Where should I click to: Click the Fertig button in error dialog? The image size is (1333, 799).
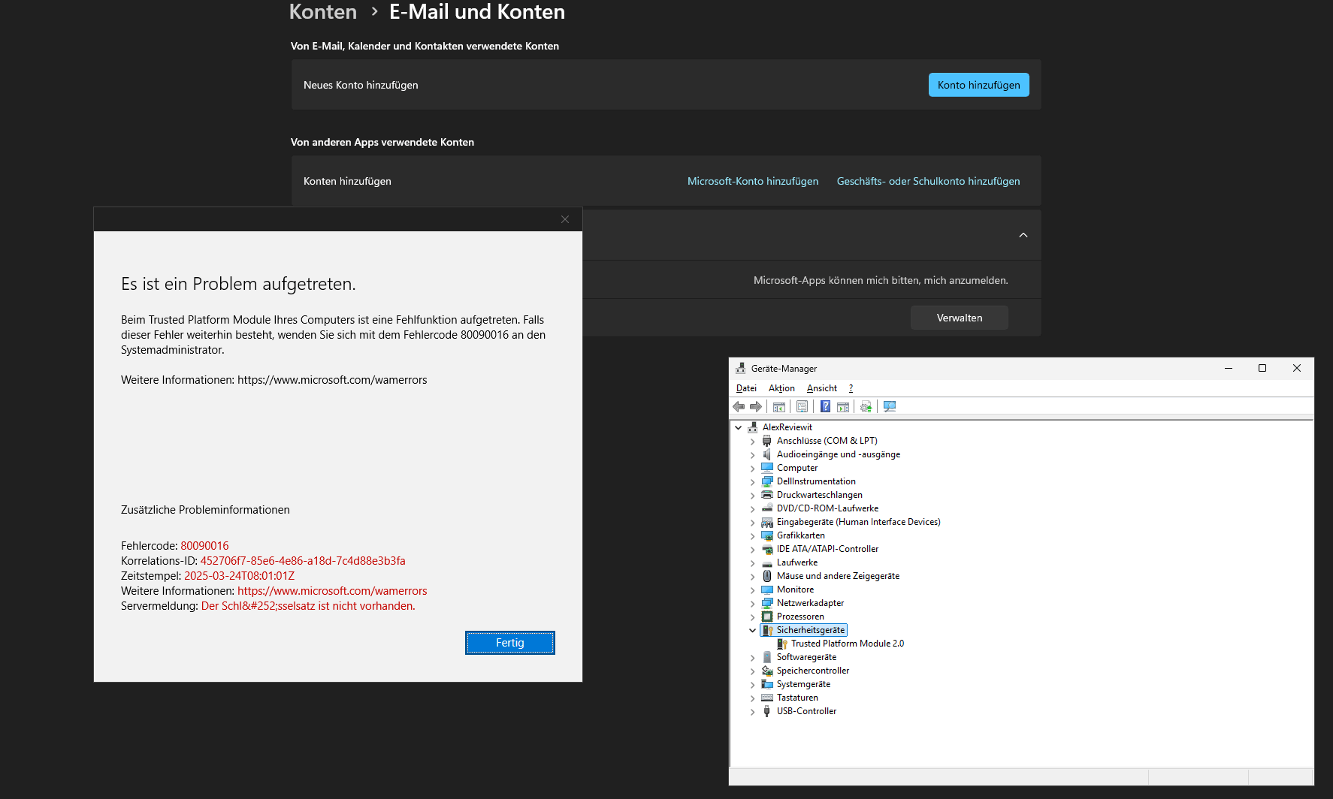click(509, 643)
